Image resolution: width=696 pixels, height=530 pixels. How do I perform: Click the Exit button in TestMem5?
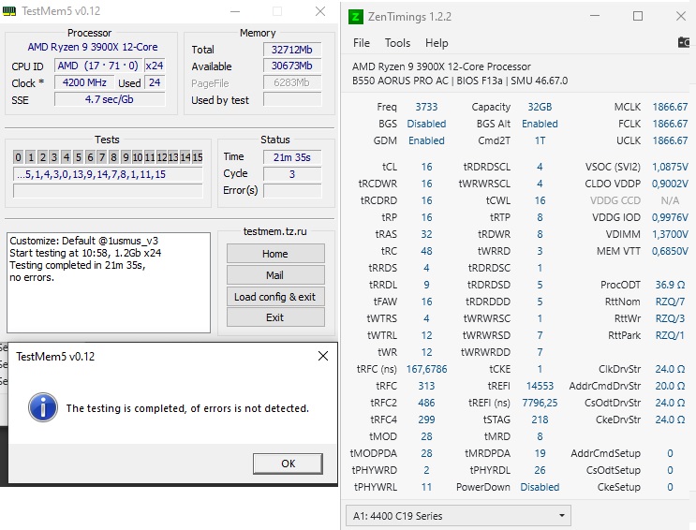[x=275, y=317]
